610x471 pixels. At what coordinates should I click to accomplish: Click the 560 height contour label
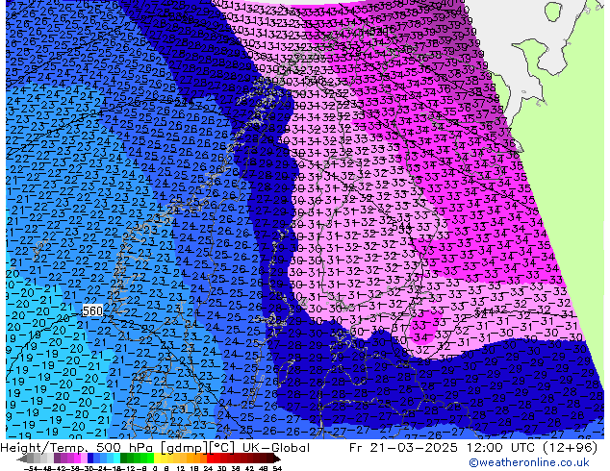92,310
